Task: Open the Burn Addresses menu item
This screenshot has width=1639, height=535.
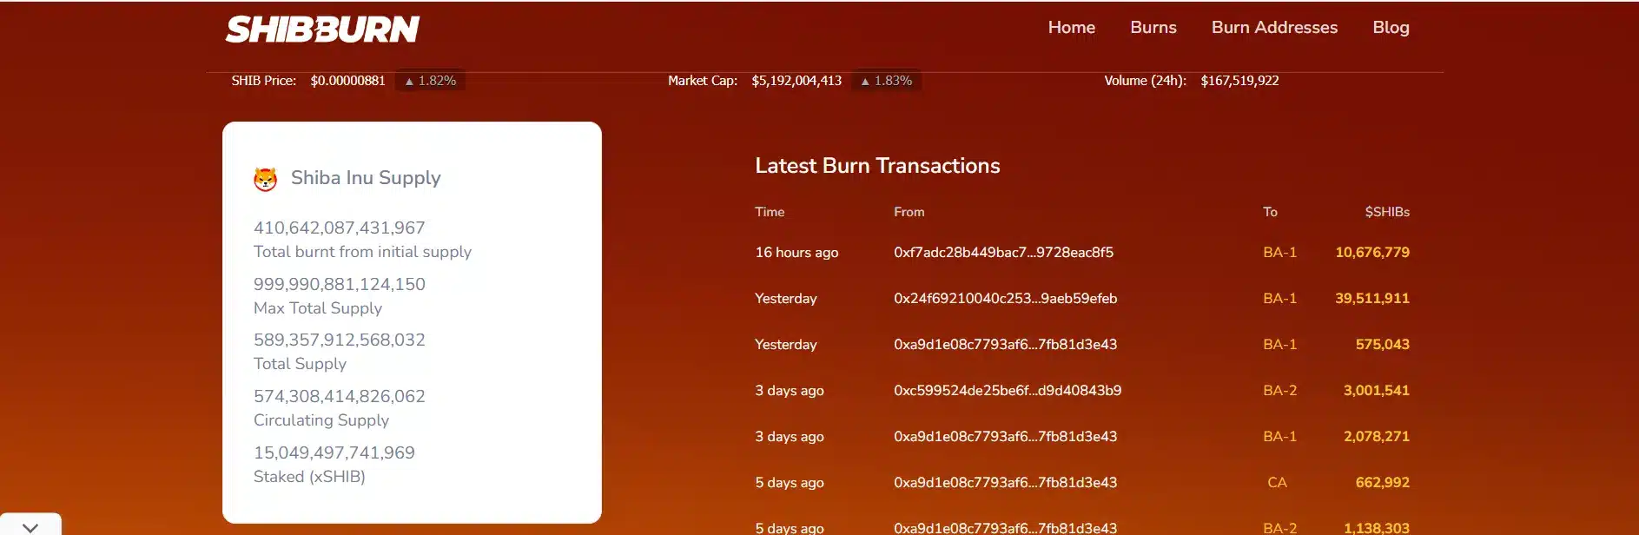Action: pyautogui.click(x=1274, y=27)
